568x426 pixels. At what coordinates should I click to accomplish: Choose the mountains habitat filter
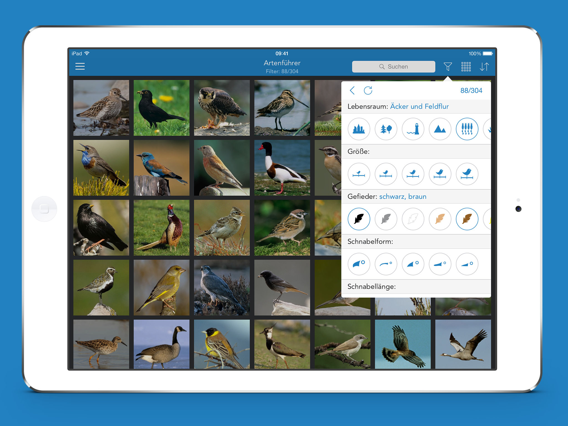(x=440, y=129)
